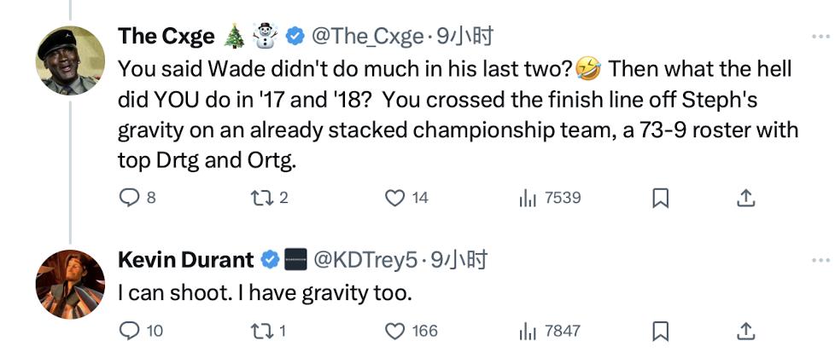View analytics for The Cxge's tweet
Screen dimensions: 835x352
[x=528, y=199]
